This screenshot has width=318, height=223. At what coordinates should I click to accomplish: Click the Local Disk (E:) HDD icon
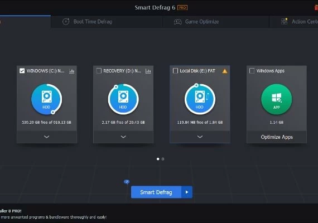(200, 99)
